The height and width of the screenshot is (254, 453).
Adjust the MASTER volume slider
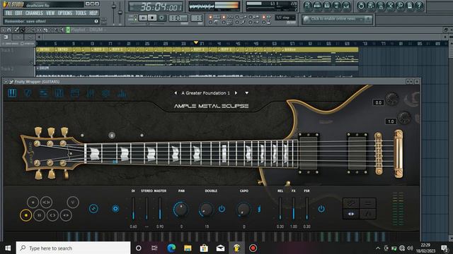click(x=160, y=209)
